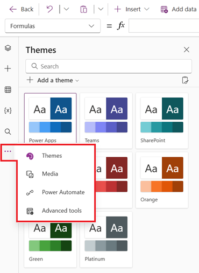199x273 pixels.
Task: Click the Power Automate flow icon
Action: point(30,193)
